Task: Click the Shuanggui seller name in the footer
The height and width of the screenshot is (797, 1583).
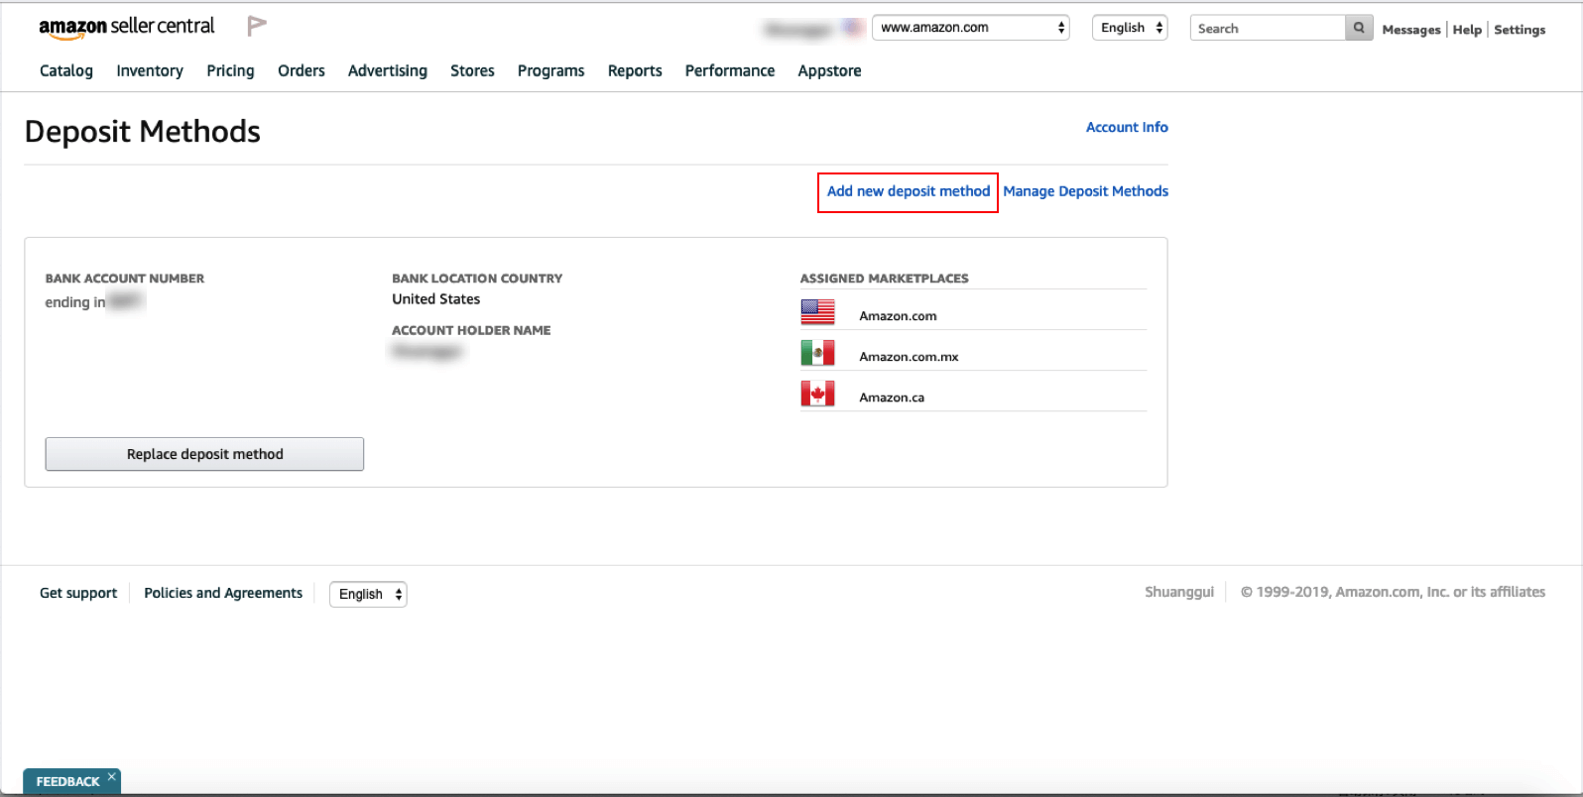Action: click(1179, 592)
